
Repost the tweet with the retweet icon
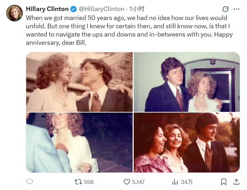point(78,181)
